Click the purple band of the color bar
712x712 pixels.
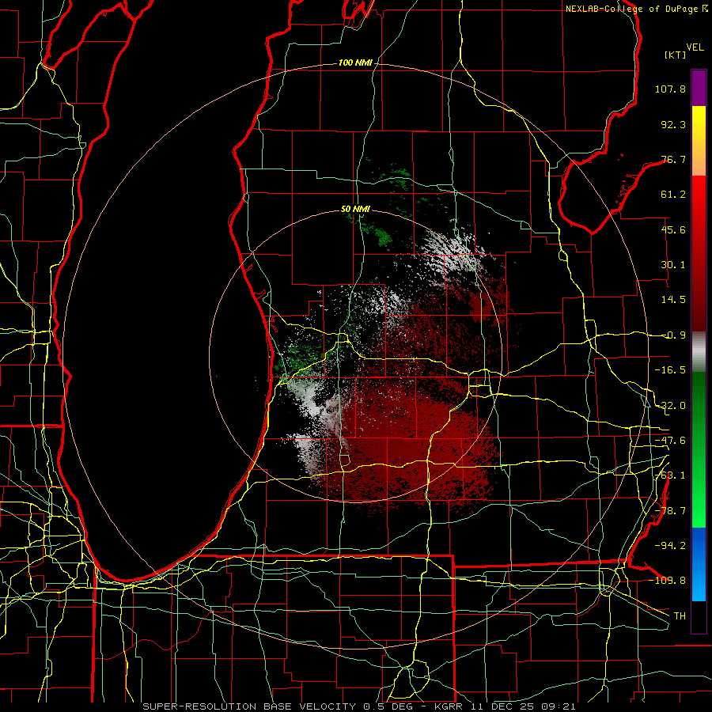tap(699, 88)
